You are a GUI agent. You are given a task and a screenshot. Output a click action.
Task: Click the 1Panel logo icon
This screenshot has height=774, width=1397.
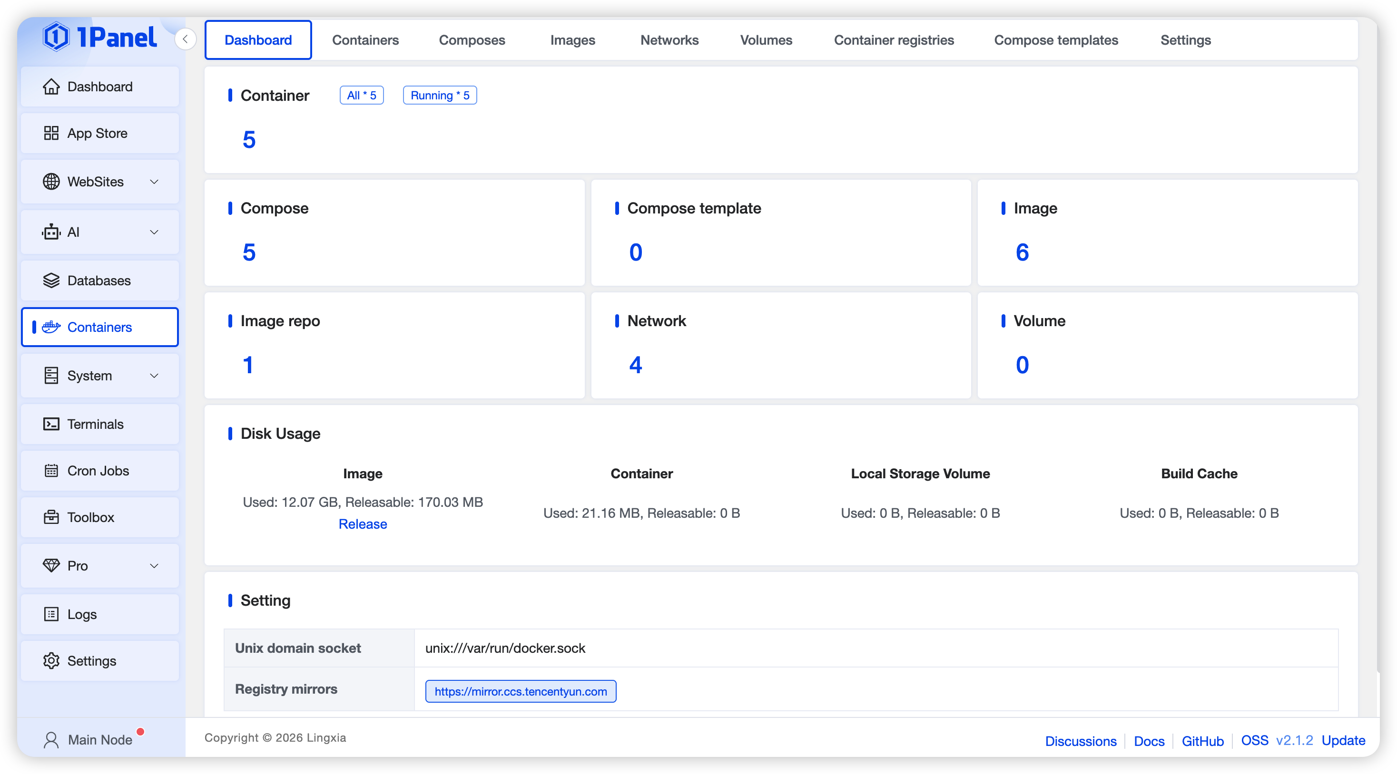pos(57,37)
